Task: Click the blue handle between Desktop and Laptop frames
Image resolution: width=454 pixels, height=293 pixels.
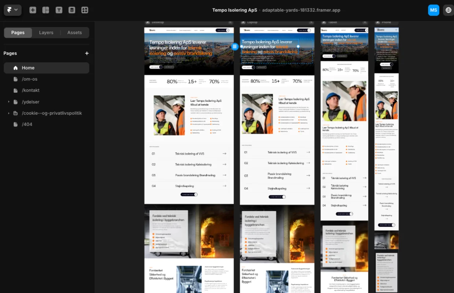Action: point(235,47)
